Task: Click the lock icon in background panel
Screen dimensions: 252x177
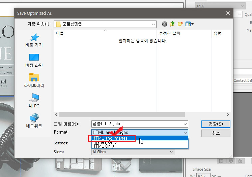Action: click(240, 161)
